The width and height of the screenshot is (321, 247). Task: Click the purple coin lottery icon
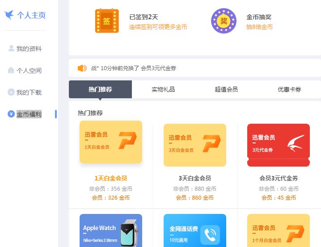(x=224, y=21)
